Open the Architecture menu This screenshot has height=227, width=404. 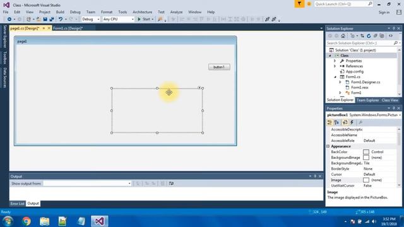pyautogui.click(x=142, y=12)
